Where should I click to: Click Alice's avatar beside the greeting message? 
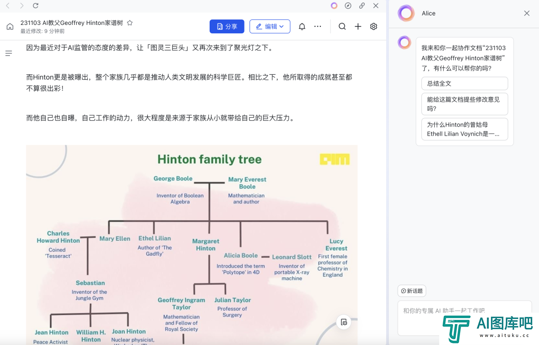click(x=404, y=42)
